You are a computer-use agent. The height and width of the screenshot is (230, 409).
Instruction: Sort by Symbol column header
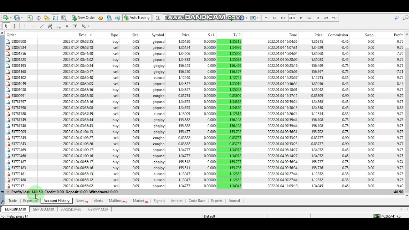158,35
